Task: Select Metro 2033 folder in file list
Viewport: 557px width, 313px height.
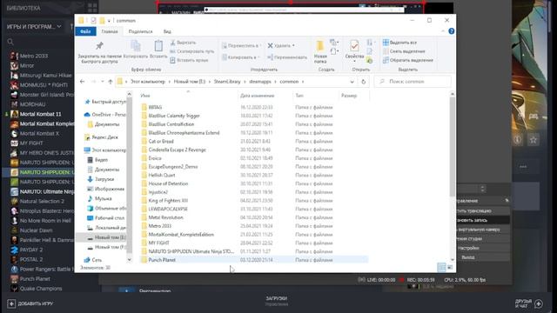Action: 157,226
